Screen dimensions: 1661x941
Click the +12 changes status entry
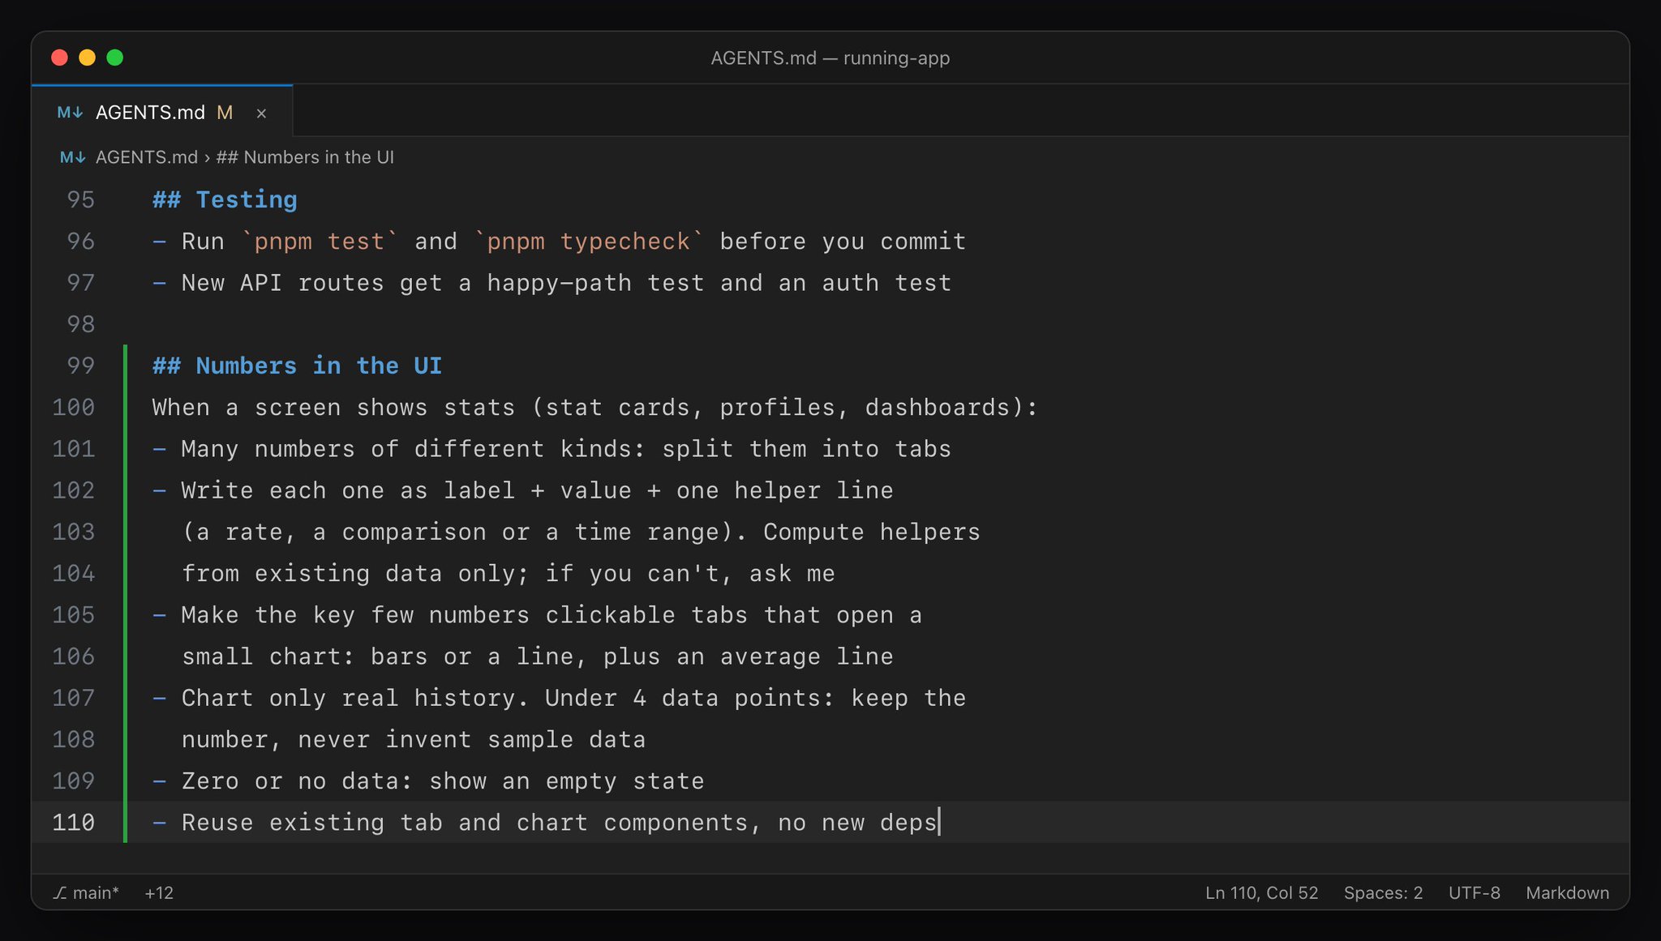click(159, 892)
